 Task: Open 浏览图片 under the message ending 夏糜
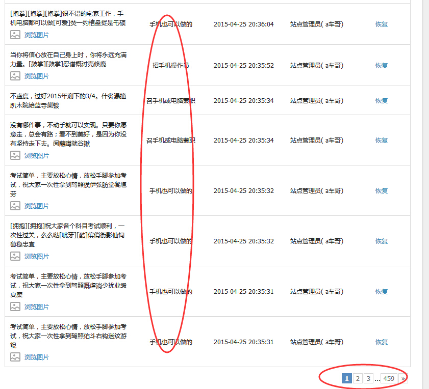pos(36,307)
